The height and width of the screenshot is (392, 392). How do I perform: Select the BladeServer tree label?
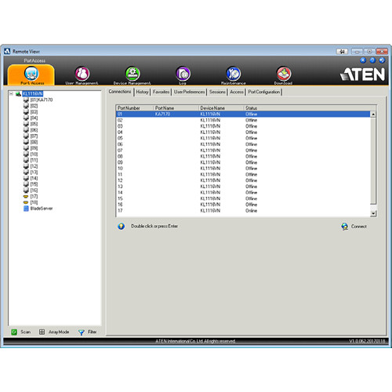(x=42, y=209)
